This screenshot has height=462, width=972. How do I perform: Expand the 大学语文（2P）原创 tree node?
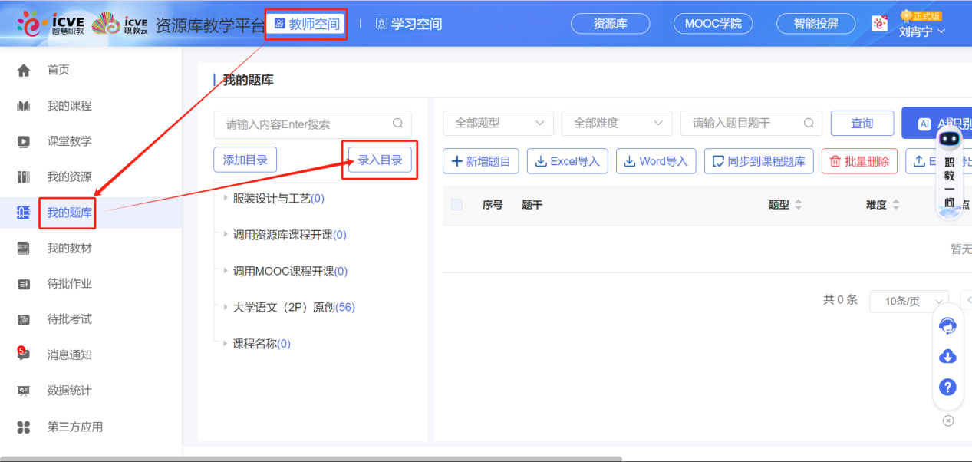(222, 306)
